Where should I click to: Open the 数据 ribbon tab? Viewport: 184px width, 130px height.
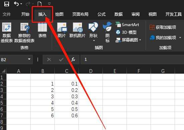(119, 14)
